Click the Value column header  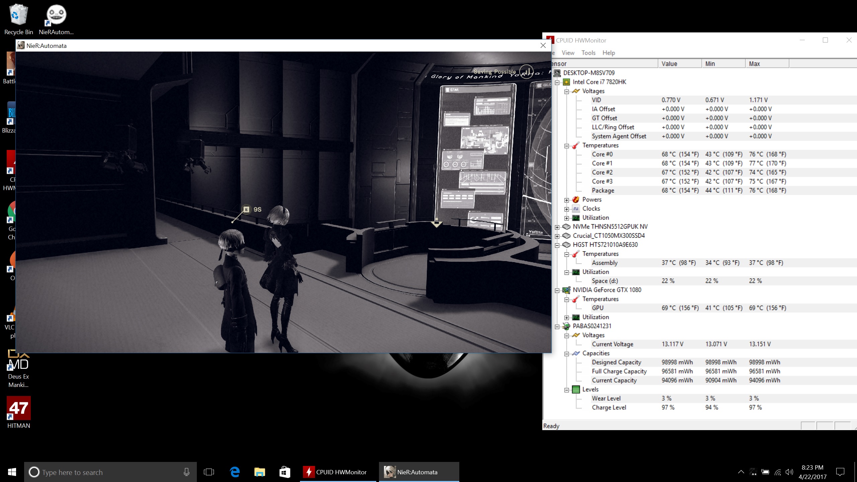tap(680, 64)
